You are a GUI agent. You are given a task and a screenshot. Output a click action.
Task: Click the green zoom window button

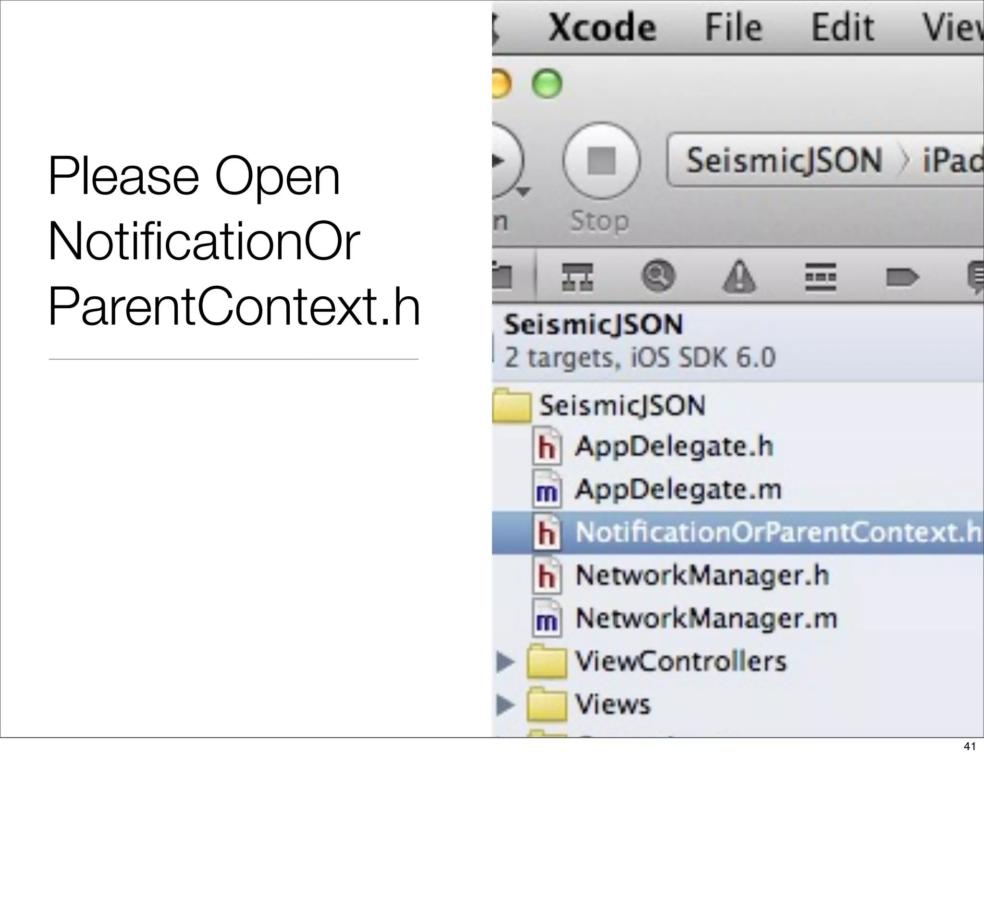[547, 83]
